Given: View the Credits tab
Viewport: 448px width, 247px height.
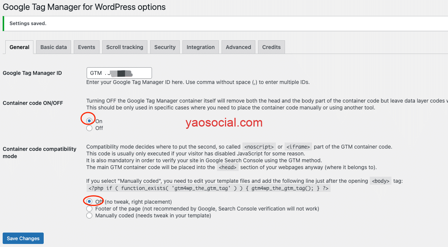Looking at the screenshot, I should click(x=271, y=47).
